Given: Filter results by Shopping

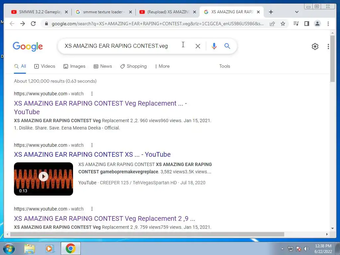Looking at the screenshot, I should [x=133, y=66].
